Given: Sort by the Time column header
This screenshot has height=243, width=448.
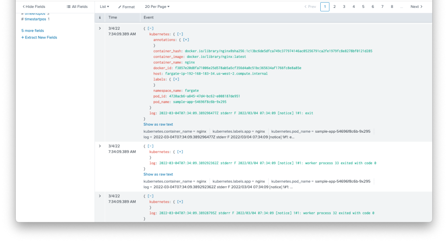Looking at the screenshot, I should click(x=113, y=18).
